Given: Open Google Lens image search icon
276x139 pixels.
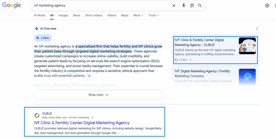Looking at the screenshot, I should 192,6.
